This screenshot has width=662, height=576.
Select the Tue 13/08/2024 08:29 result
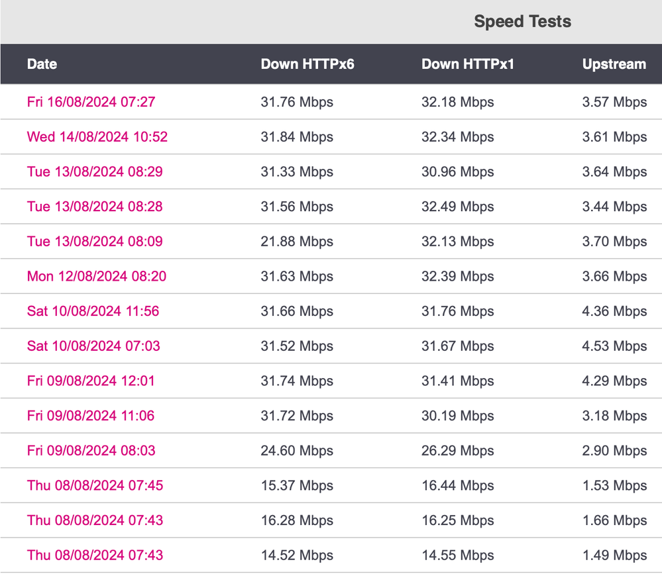[96, 171]
